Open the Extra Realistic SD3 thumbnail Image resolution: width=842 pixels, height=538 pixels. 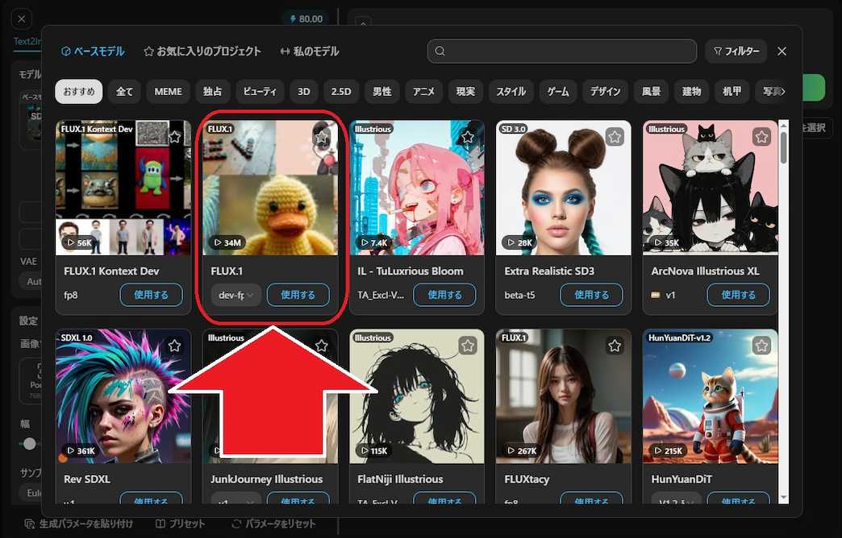(564, 188)
